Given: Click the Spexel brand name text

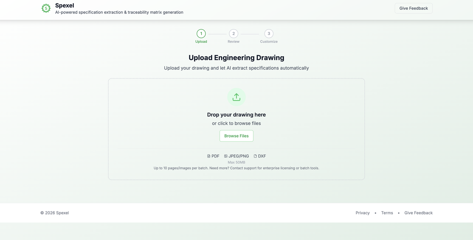Looking at the screenshot, I should click(x=65, y=5).
